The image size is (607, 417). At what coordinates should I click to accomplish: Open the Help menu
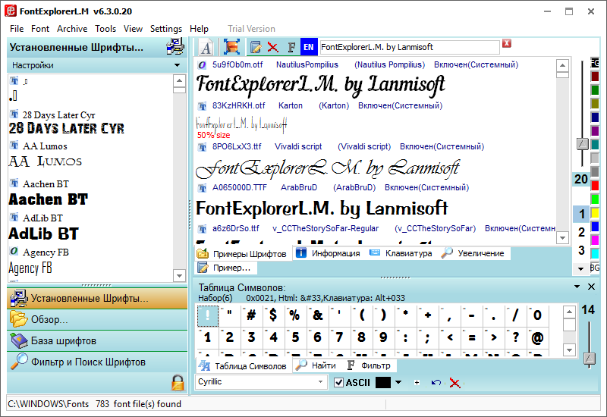[x=199, y=29]
